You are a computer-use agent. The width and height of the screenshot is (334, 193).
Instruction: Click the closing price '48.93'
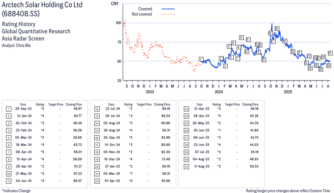[254, 159]
